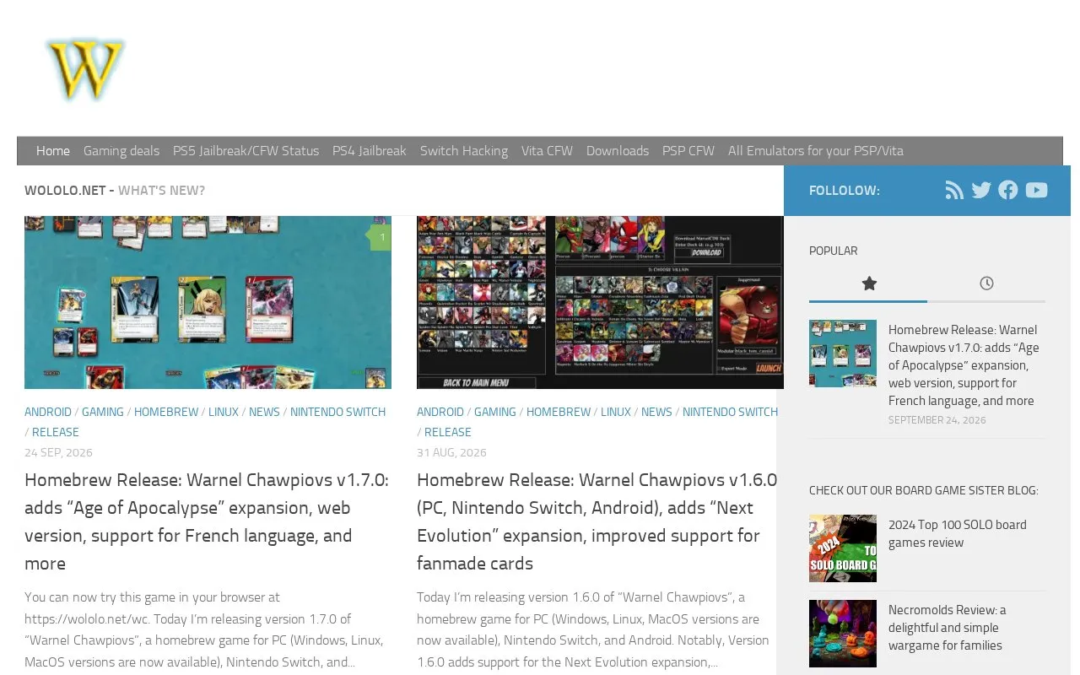Click NINTENDO SWITCH category on v1.7.0 post
This screenshot has width=1080, height=675.
coord(337,412)
